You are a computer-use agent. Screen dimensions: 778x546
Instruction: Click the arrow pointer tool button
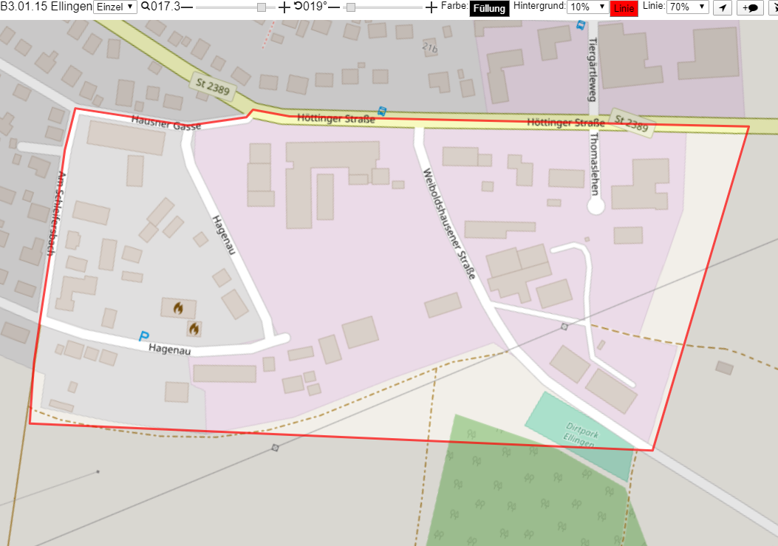(723, 7)
